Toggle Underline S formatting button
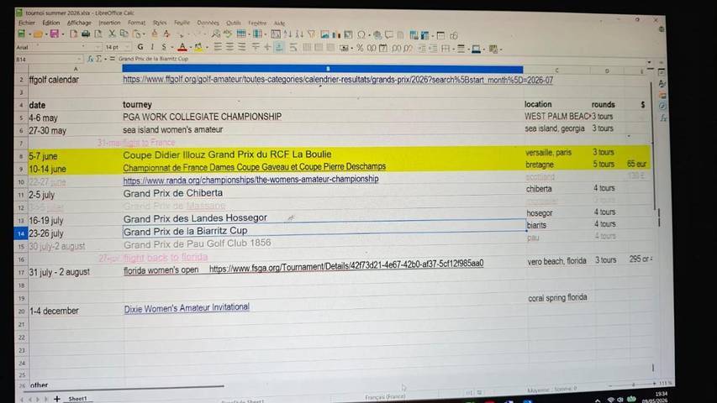 coord(164,47)
